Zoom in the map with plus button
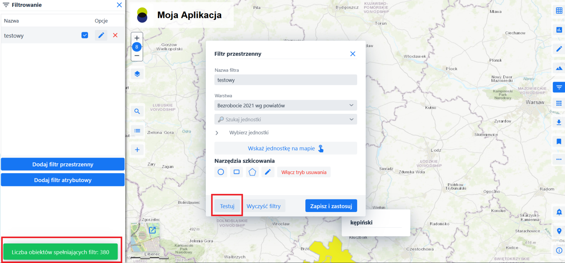 (137, 38)
